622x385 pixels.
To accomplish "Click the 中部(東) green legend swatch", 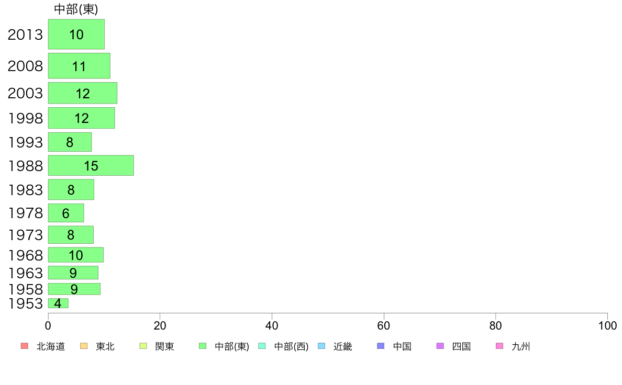I will click(202, 346).
